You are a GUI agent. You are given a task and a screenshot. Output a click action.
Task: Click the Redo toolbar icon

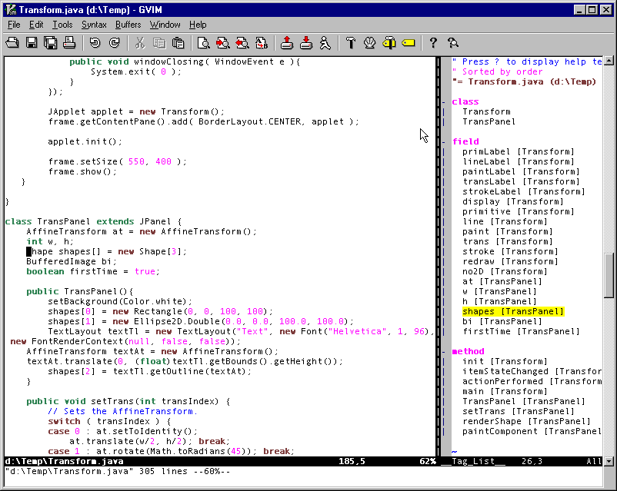[115, 43]
